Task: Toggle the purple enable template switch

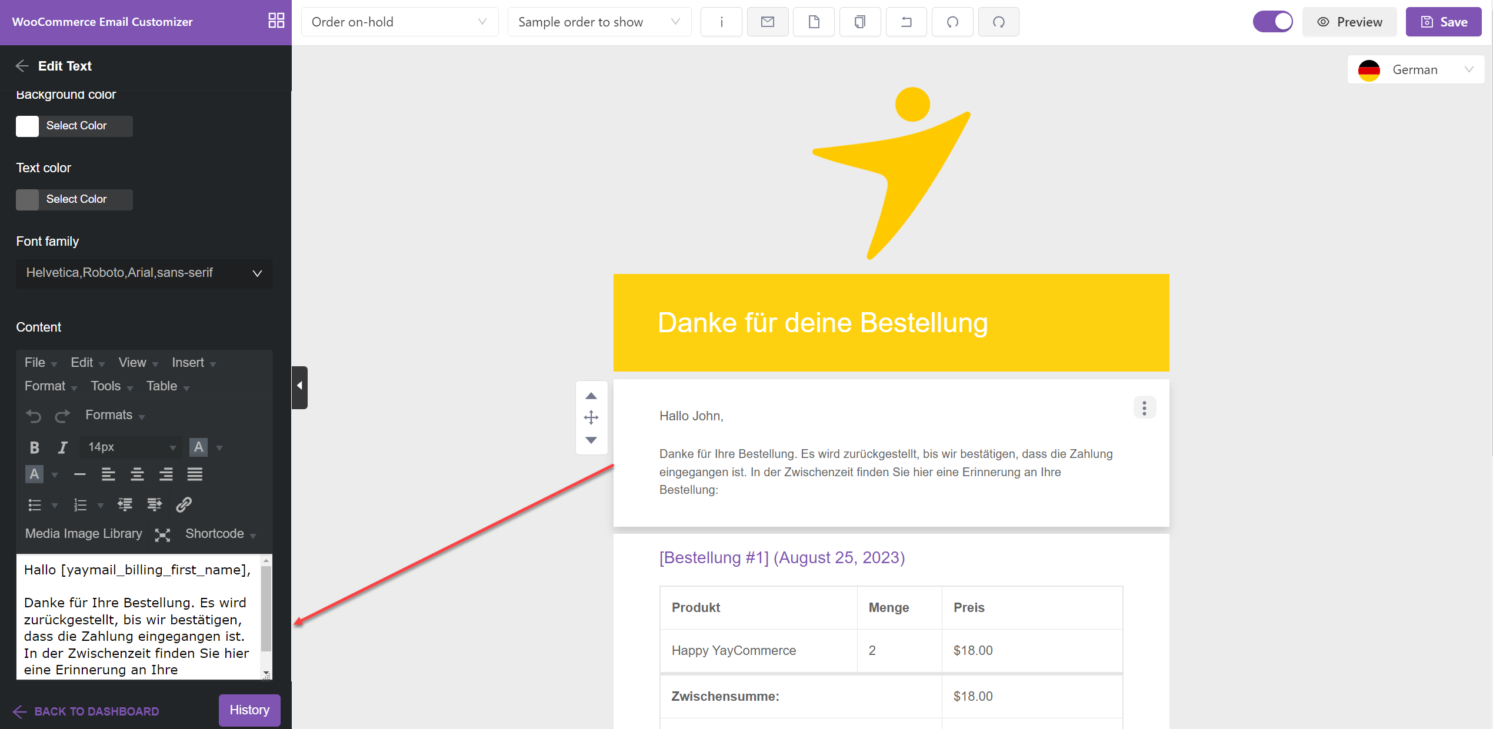Action: (1272, 22)
